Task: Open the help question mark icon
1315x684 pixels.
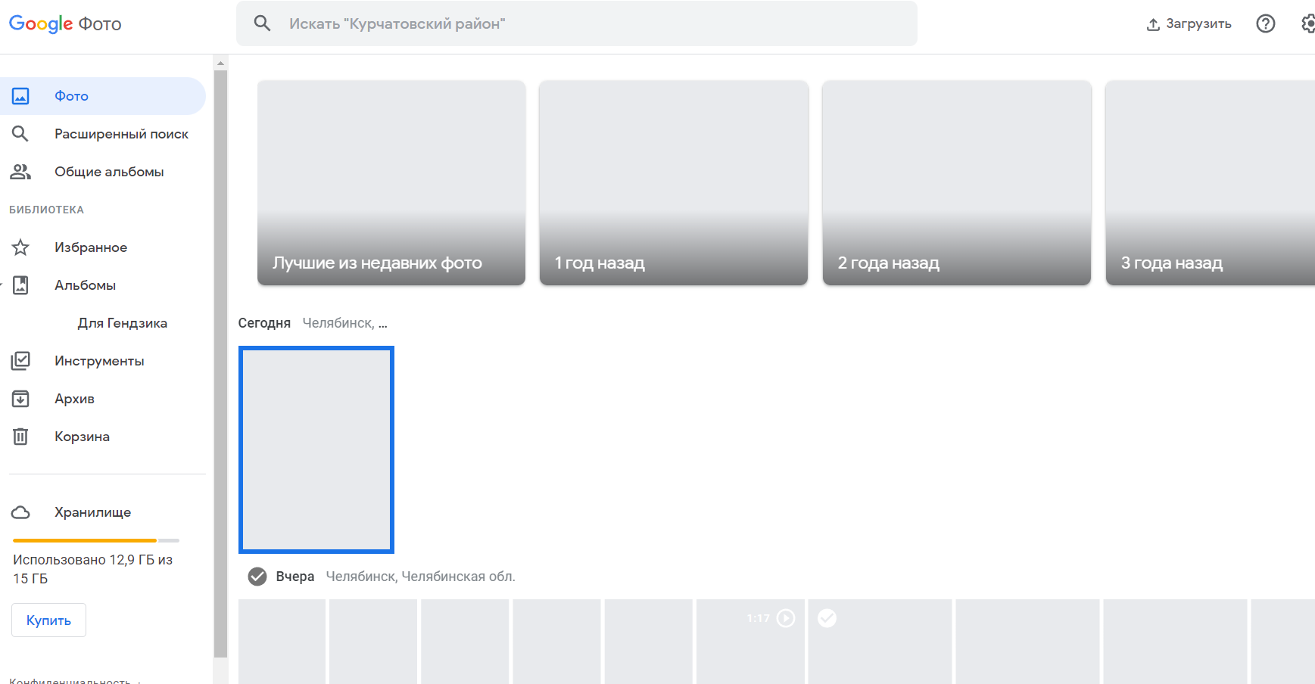Action: click(1266, 23)
